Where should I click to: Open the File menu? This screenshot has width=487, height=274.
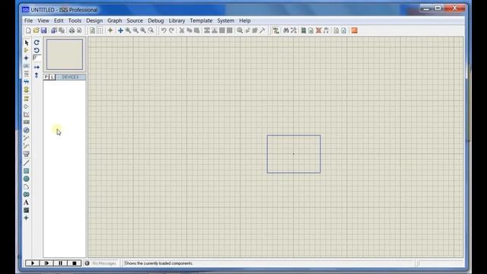tap(29, 21)
